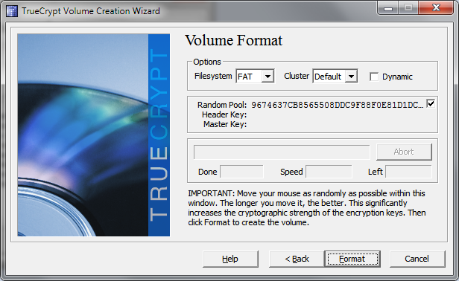
Task: Click the Master Key label
Action: 225,124
